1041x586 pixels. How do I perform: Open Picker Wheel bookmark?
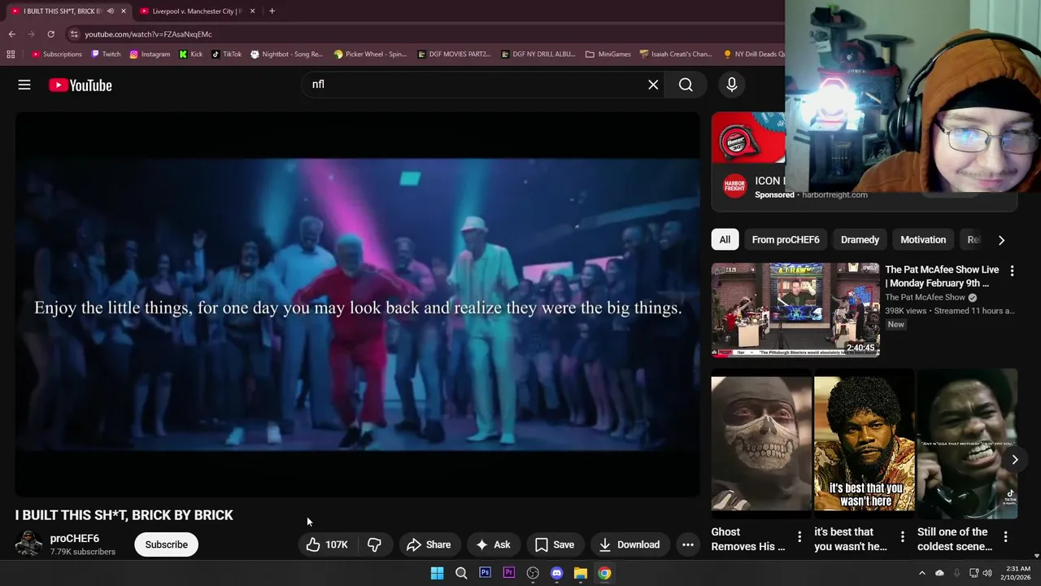[370, 54]
